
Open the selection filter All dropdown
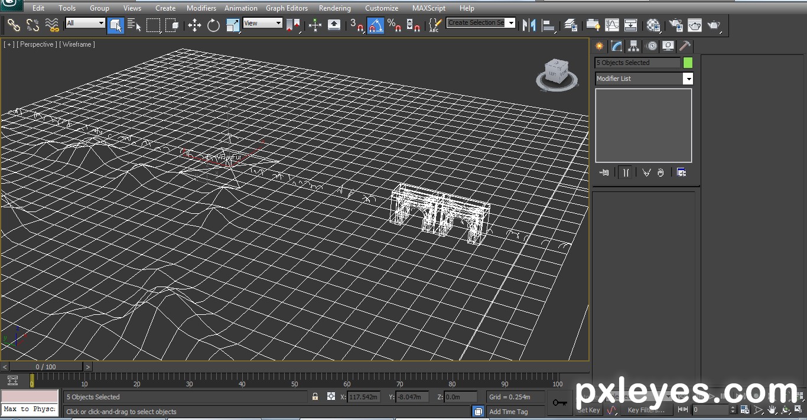pyautogui.click(x=85, y=23)
